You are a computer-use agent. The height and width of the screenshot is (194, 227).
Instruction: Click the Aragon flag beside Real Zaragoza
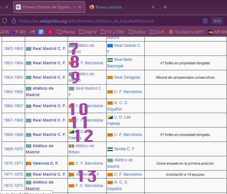(110, 78)
